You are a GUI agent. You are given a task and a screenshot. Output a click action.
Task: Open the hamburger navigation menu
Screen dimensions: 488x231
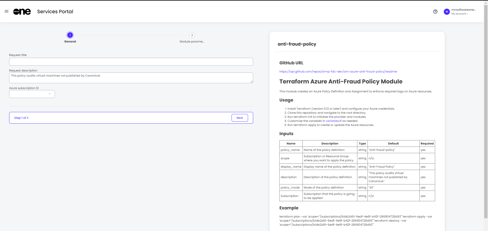pos(7,11)
